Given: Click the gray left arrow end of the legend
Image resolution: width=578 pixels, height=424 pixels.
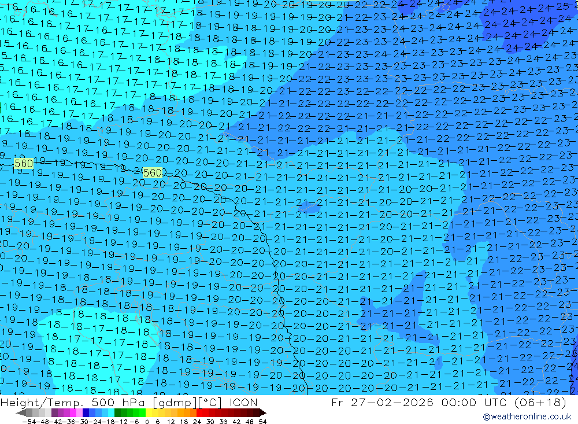Looking at the screenshot, I should (x=21, y=412).
